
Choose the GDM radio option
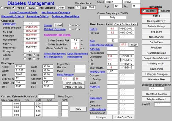(27, 8)
